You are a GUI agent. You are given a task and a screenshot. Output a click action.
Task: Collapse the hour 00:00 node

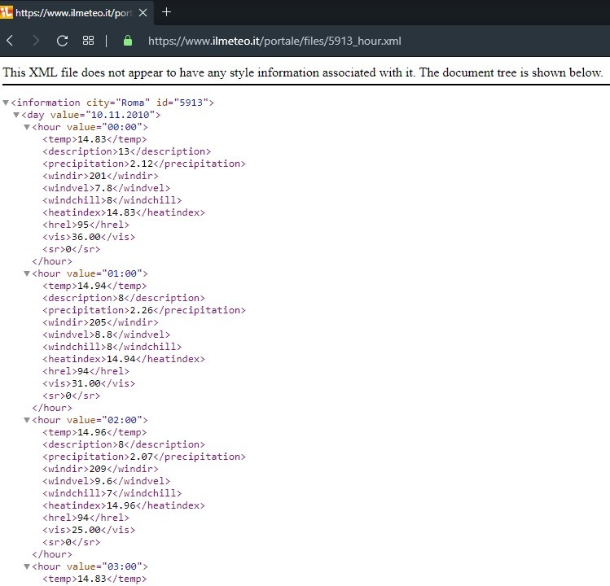tap(27, 127)
